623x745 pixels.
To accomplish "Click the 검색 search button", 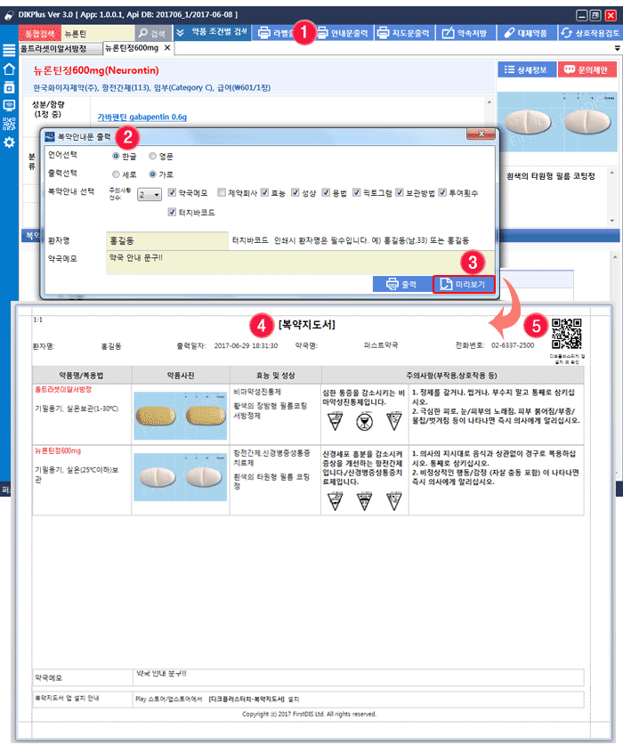I will tap(151, 33).
